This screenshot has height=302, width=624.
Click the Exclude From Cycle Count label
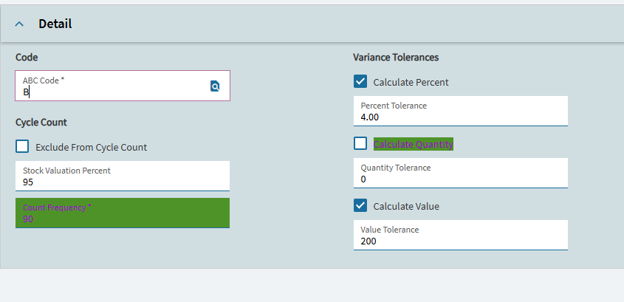(x=91, y=147)
